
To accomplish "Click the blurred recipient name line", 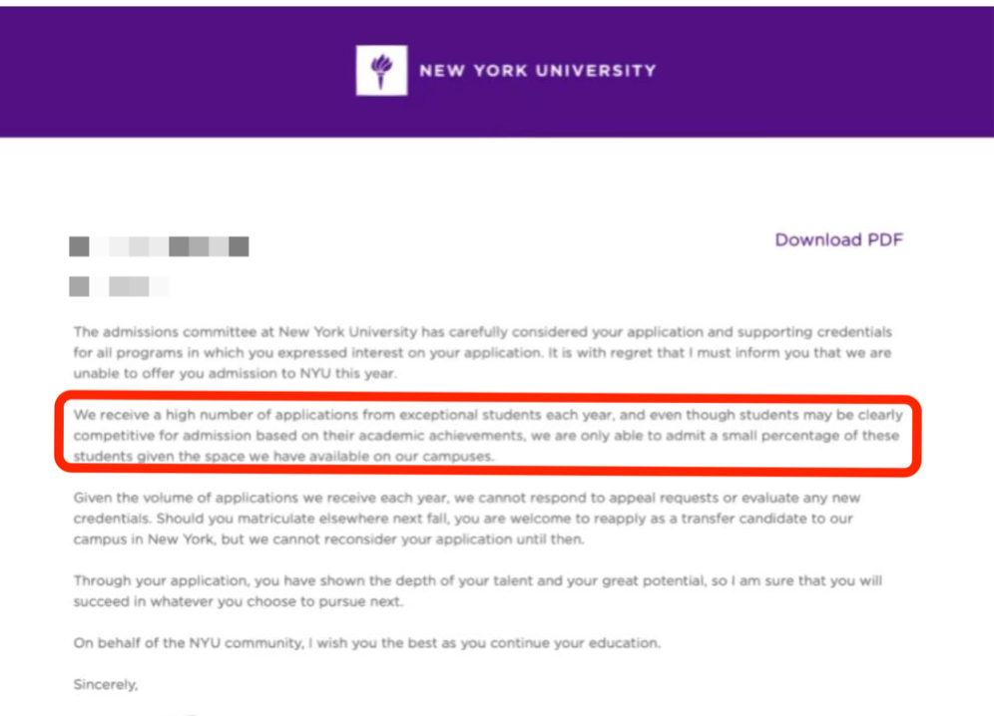I will 159,246.
